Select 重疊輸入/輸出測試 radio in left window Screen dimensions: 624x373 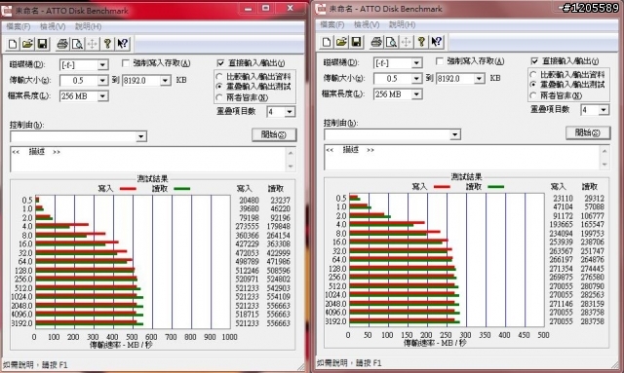(x=218, y=87)
